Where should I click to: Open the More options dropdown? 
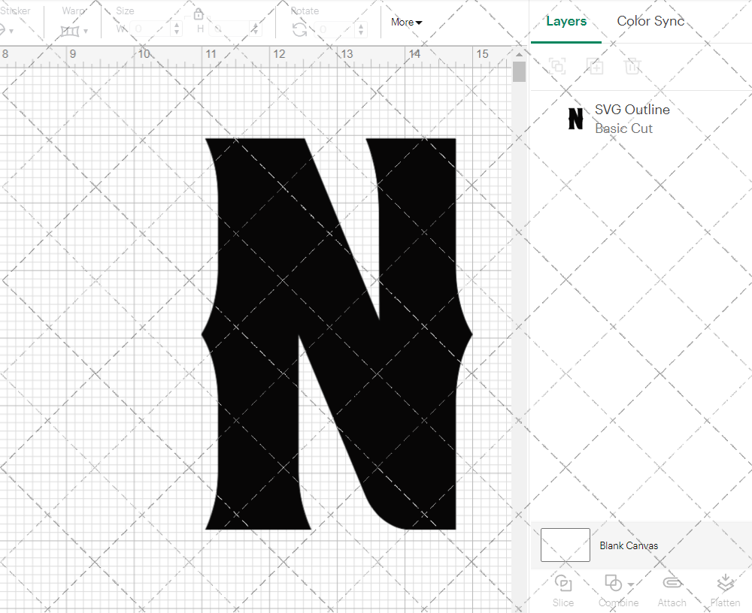(405, 23)
